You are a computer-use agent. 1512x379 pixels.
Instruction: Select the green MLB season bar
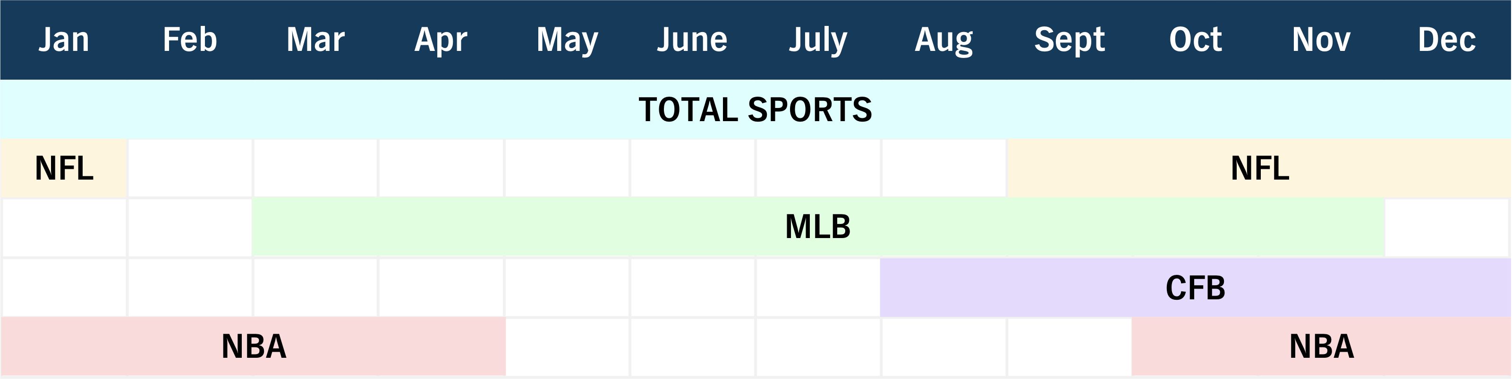point(818,227)
